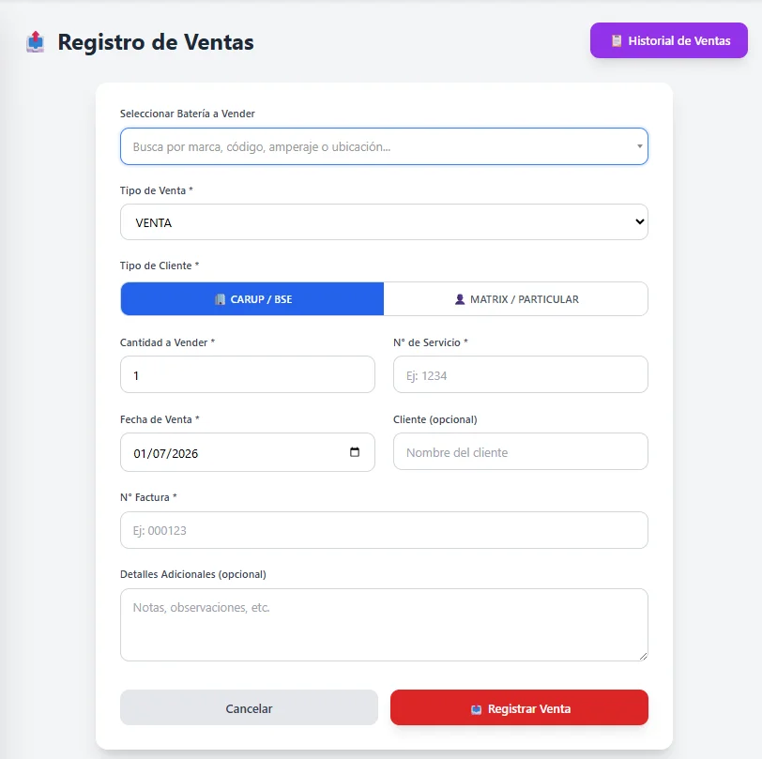Click the clipboard icon in Historial de Ventas
This screenshot has height=759, width=762.
(617, 41)
